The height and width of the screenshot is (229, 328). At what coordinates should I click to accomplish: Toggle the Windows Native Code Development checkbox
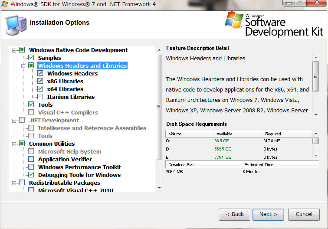pos(22,50)
